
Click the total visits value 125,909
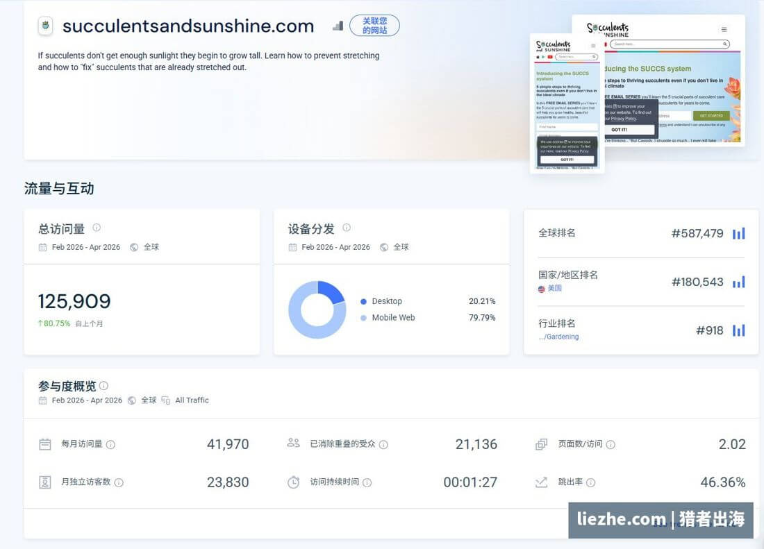coord(74,301)
